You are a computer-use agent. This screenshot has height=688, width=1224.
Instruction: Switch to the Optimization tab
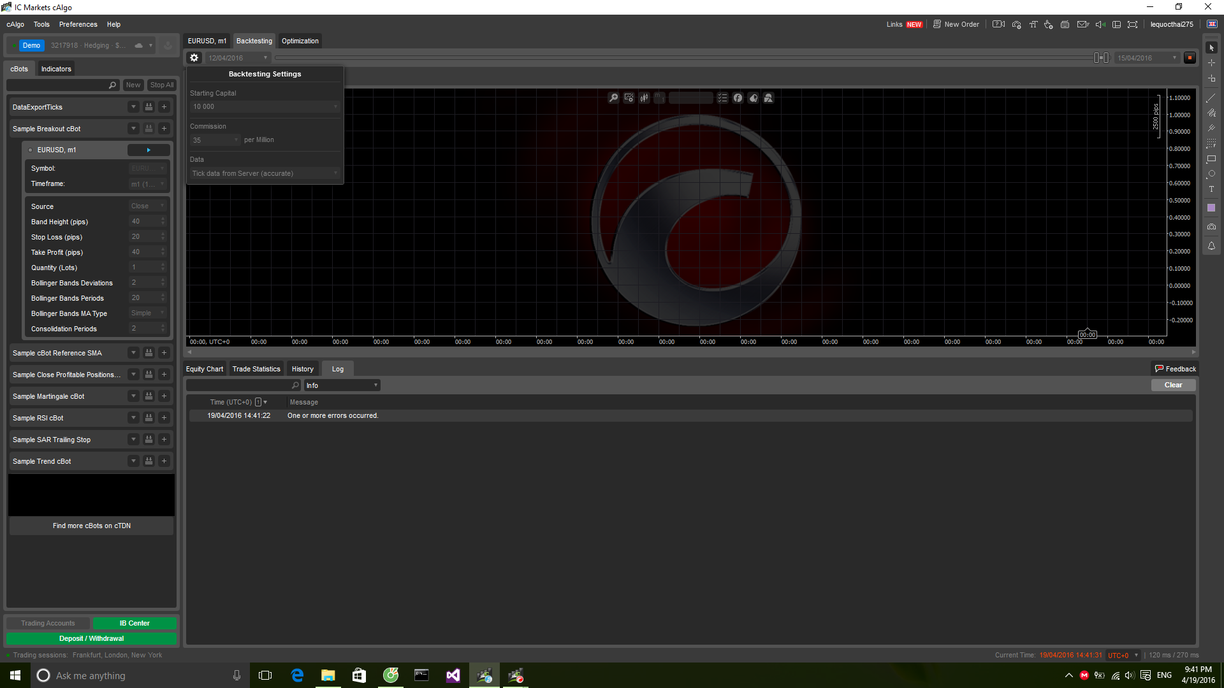click(300, 41)
